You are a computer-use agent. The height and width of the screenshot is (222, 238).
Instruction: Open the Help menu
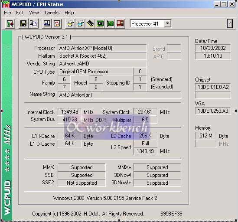pyautogui.click(x=69, y=13)
